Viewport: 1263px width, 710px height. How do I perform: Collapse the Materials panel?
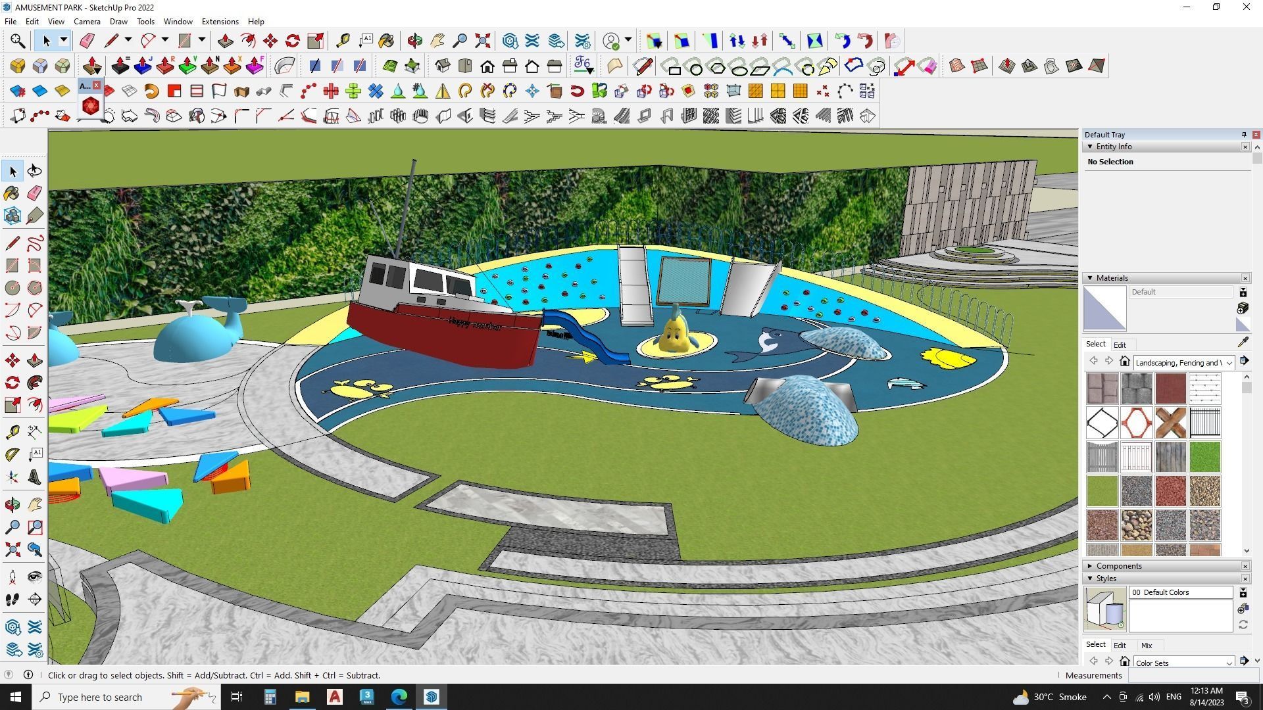click(x=1090, y=278)
